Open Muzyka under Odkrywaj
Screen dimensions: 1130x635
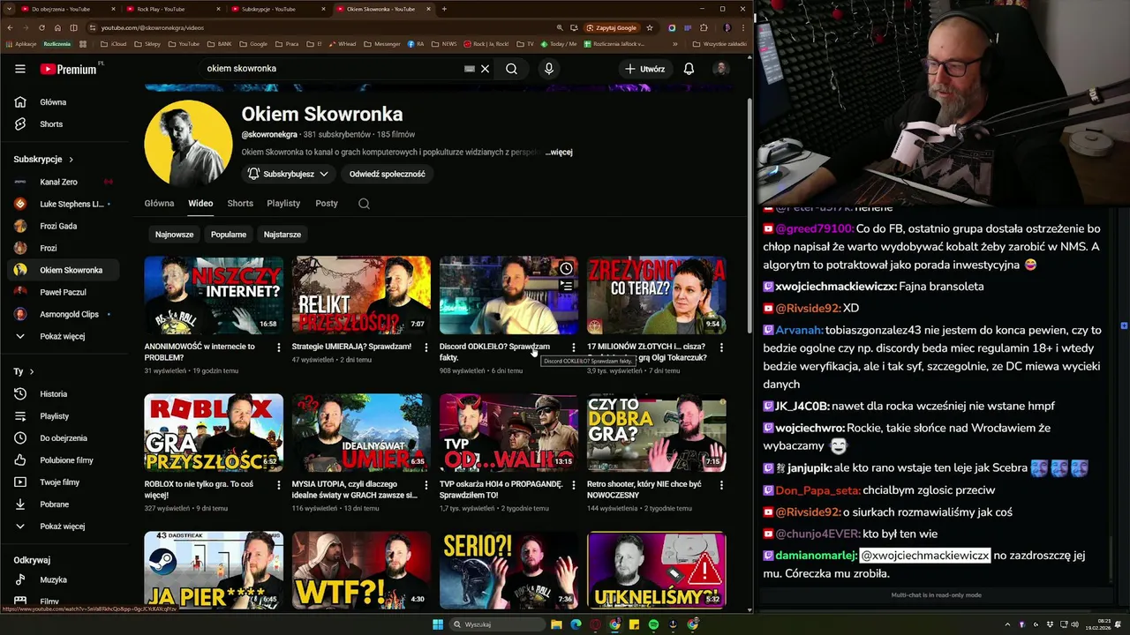pyautogui.click(x=53, y=580)
